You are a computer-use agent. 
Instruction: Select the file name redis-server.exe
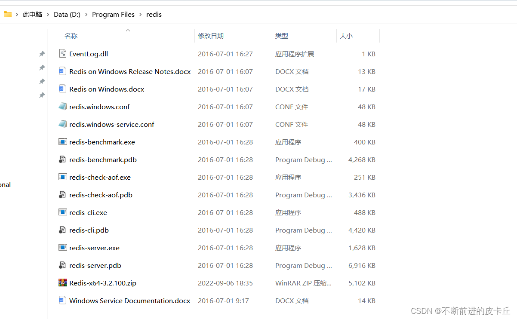pos(94,248)
